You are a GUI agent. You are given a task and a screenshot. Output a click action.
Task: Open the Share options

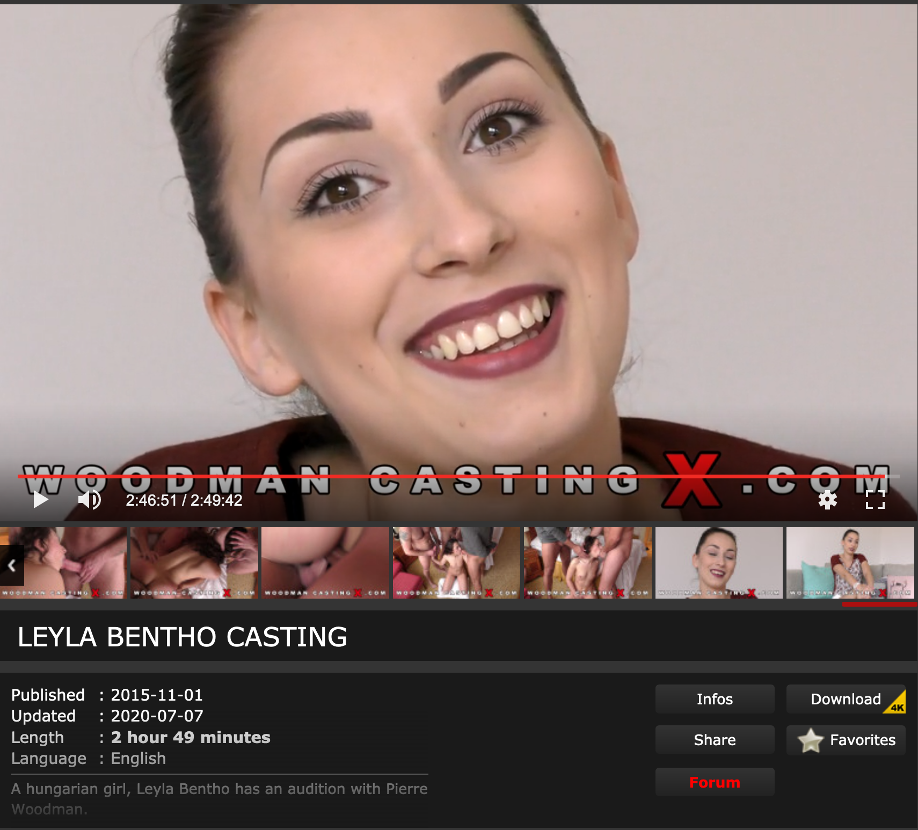pyautogui.click(x=714, y=740)
